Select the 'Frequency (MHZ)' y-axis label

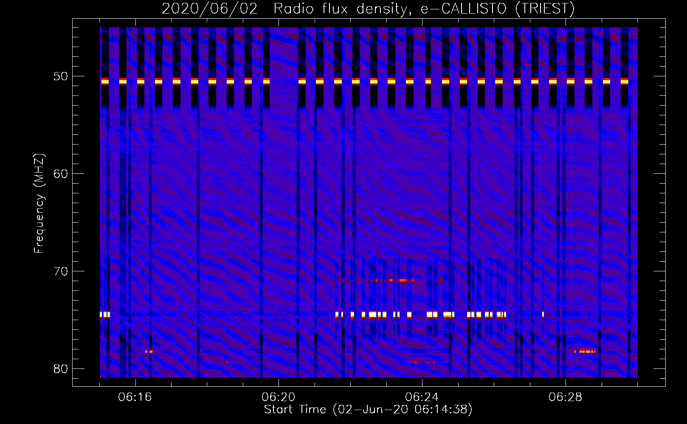(39, 204)
